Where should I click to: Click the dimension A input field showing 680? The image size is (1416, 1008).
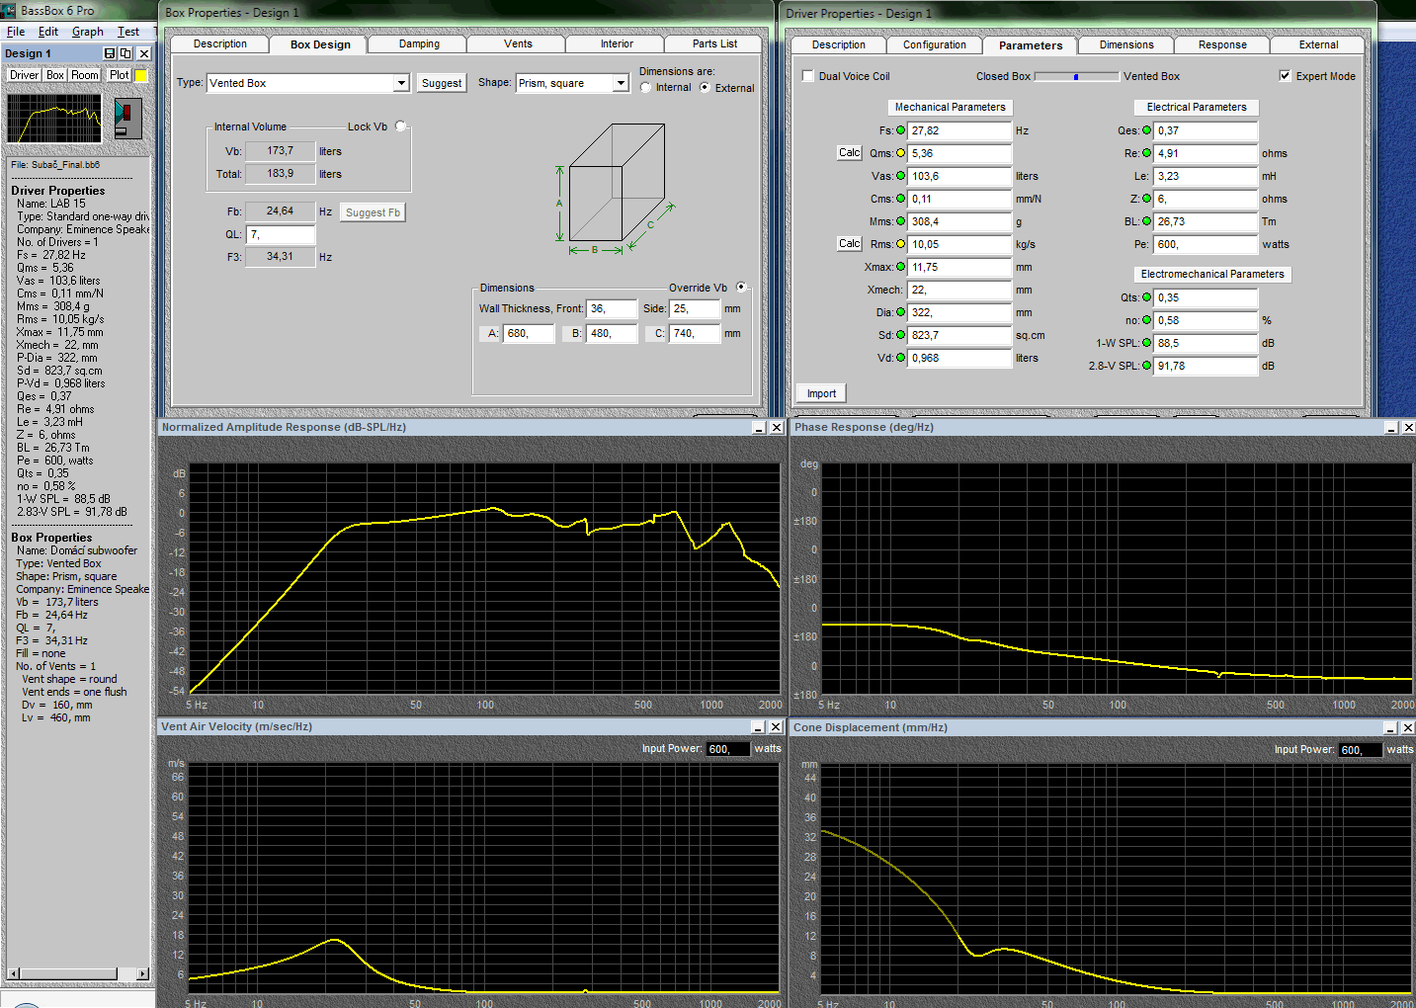[529, 334]
